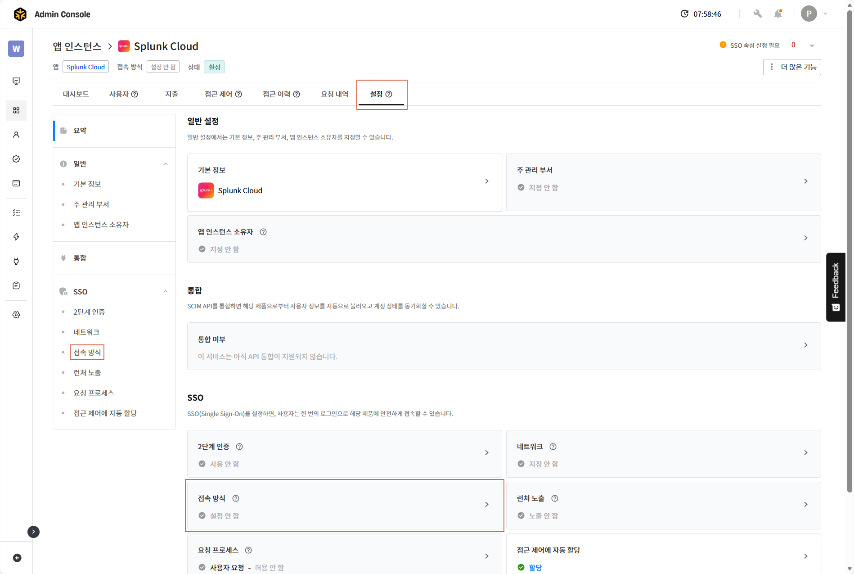Click the 더 많은 기능 button
This screenshot has height=574, width=854.
792,67
